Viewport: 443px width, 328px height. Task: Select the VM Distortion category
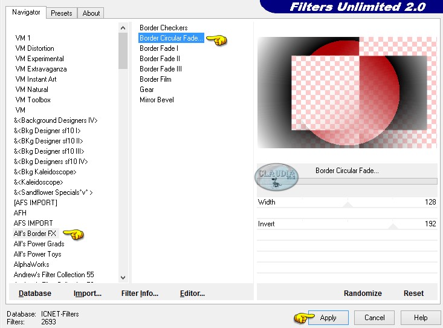click(x=34, y=48)
